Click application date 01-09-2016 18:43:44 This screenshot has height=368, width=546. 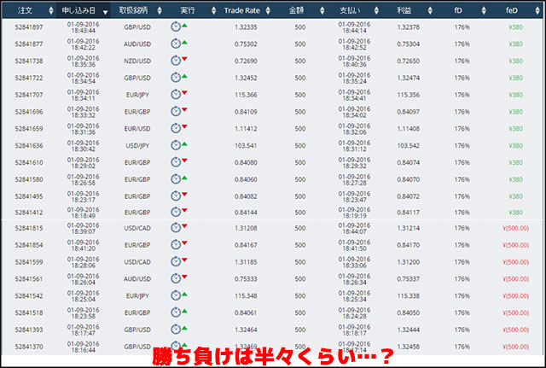[84, 27]
